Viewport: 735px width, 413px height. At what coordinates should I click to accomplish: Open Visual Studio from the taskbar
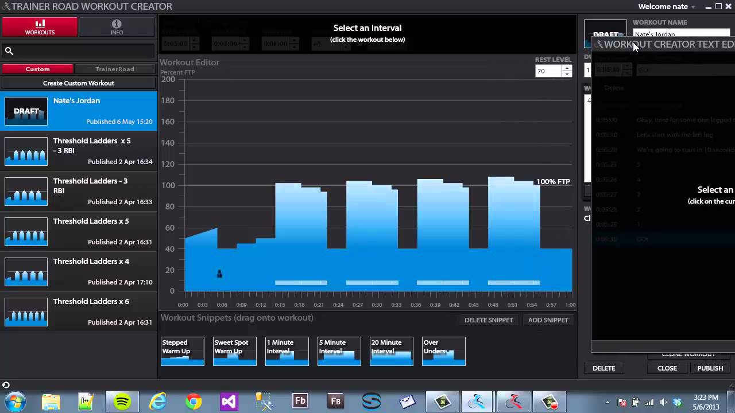coord(229,402)
